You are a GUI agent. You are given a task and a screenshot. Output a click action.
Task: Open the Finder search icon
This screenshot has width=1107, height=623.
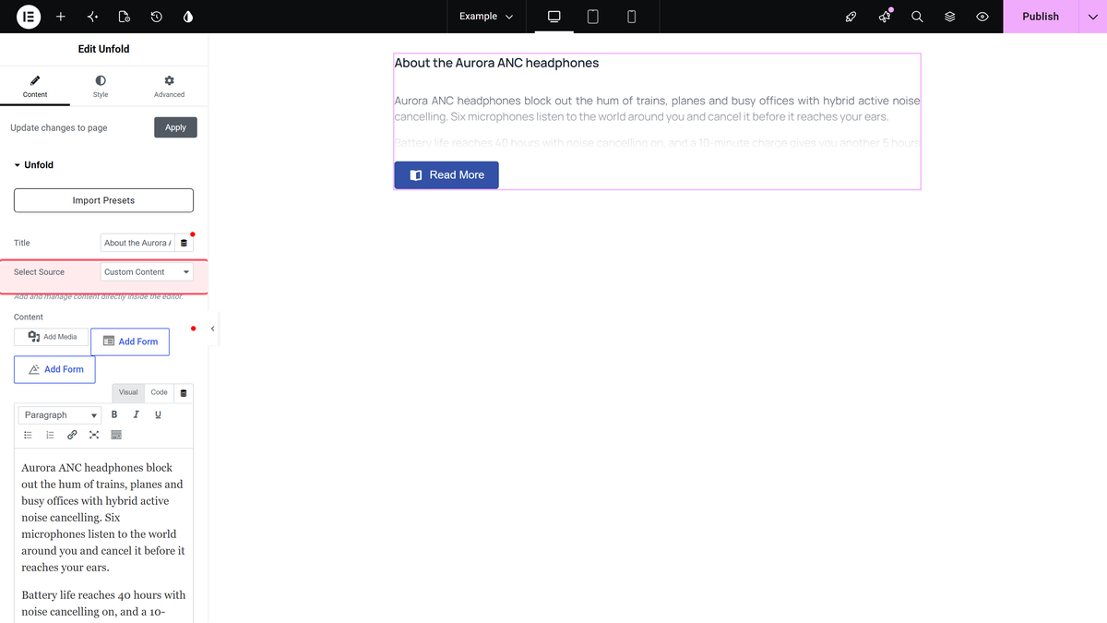pyautogui.click(x=917, y=17)
